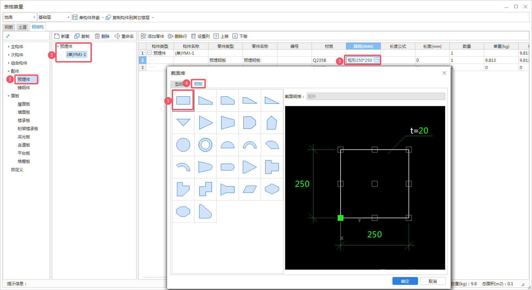Click the ellipsis button in 规格 cell

click(376, 60)
